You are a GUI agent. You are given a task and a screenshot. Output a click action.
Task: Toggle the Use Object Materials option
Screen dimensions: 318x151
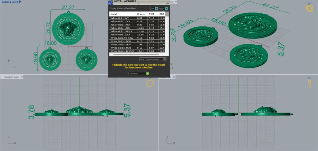point(153,59)
